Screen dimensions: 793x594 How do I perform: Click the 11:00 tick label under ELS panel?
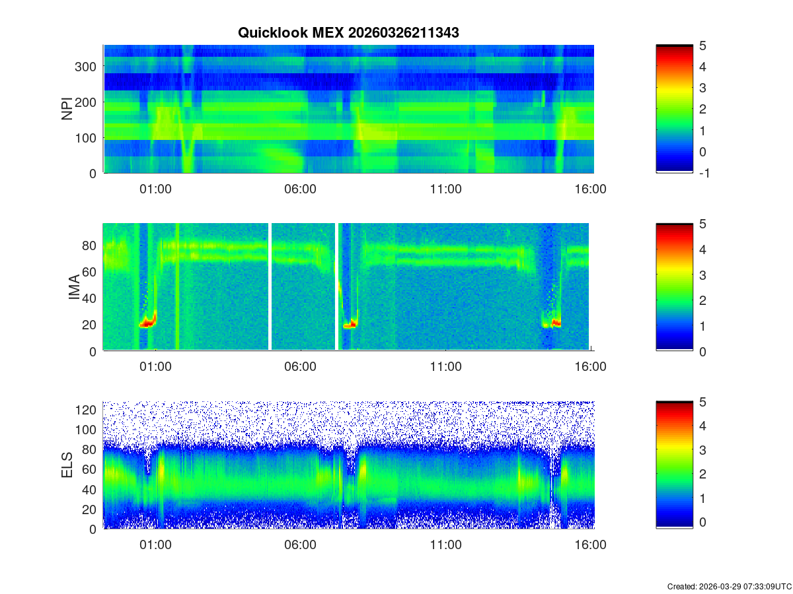pyautogui.click(x=445, y=546)
